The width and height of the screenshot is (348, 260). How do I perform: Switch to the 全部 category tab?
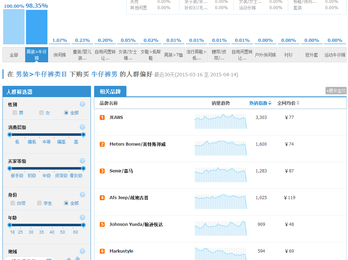click(14, 55)
